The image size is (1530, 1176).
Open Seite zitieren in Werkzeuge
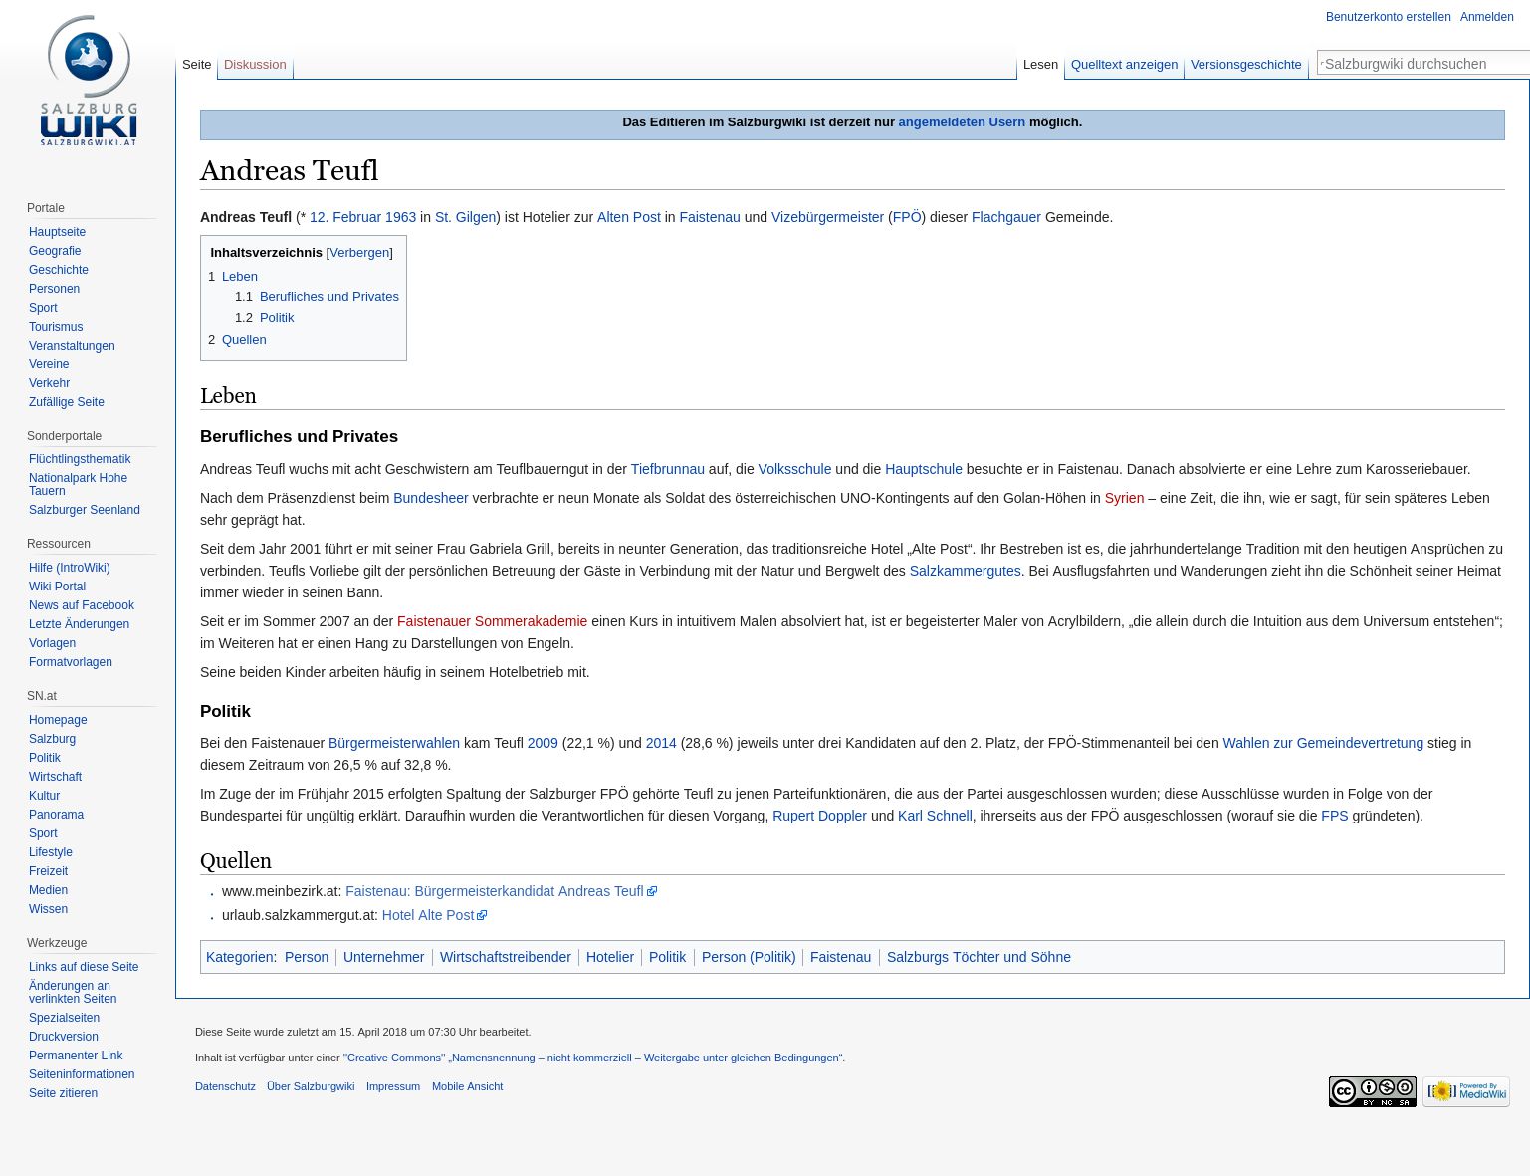pyautogui.click(x=63, y=1093)
